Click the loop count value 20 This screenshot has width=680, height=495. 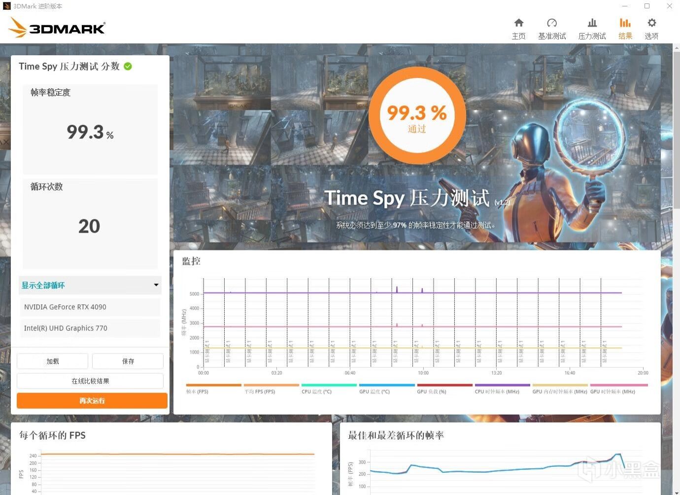point(89,226)
